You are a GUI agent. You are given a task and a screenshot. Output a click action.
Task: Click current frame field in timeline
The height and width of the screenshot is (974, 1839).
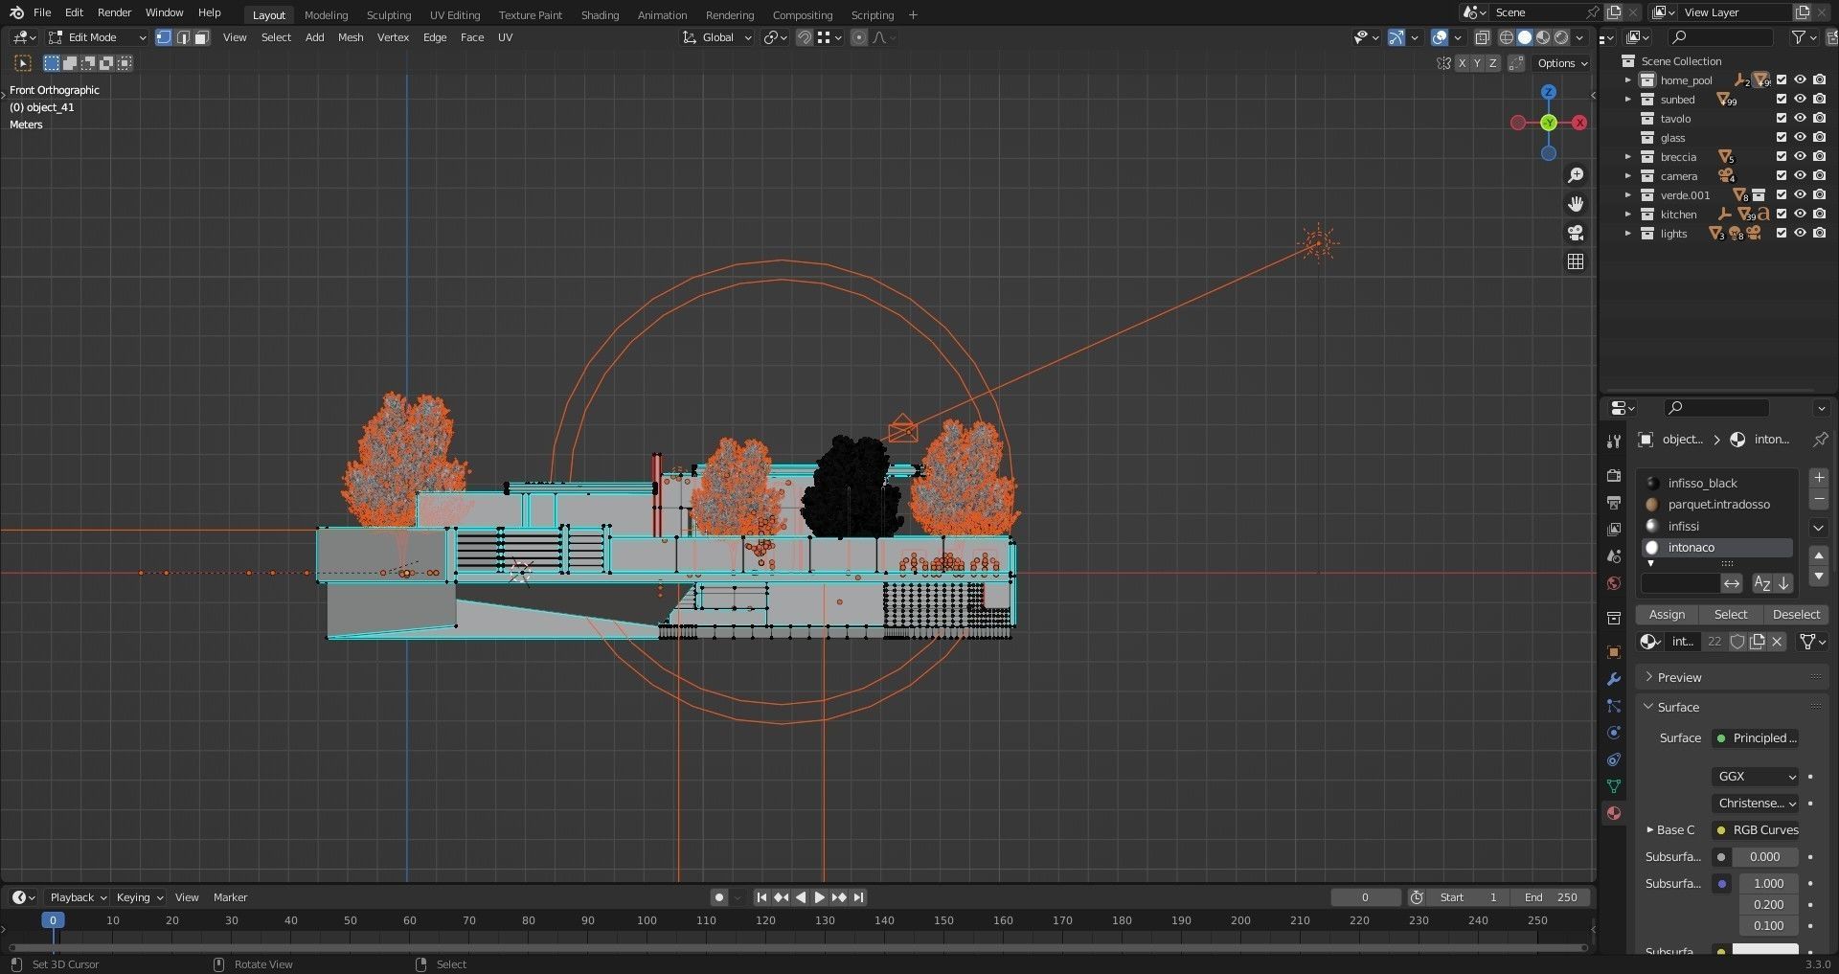[1366, 897]
